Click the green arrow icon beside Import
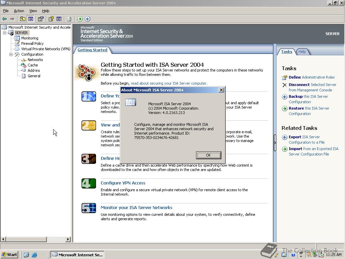Screen dimensions: 345x259 284,149
